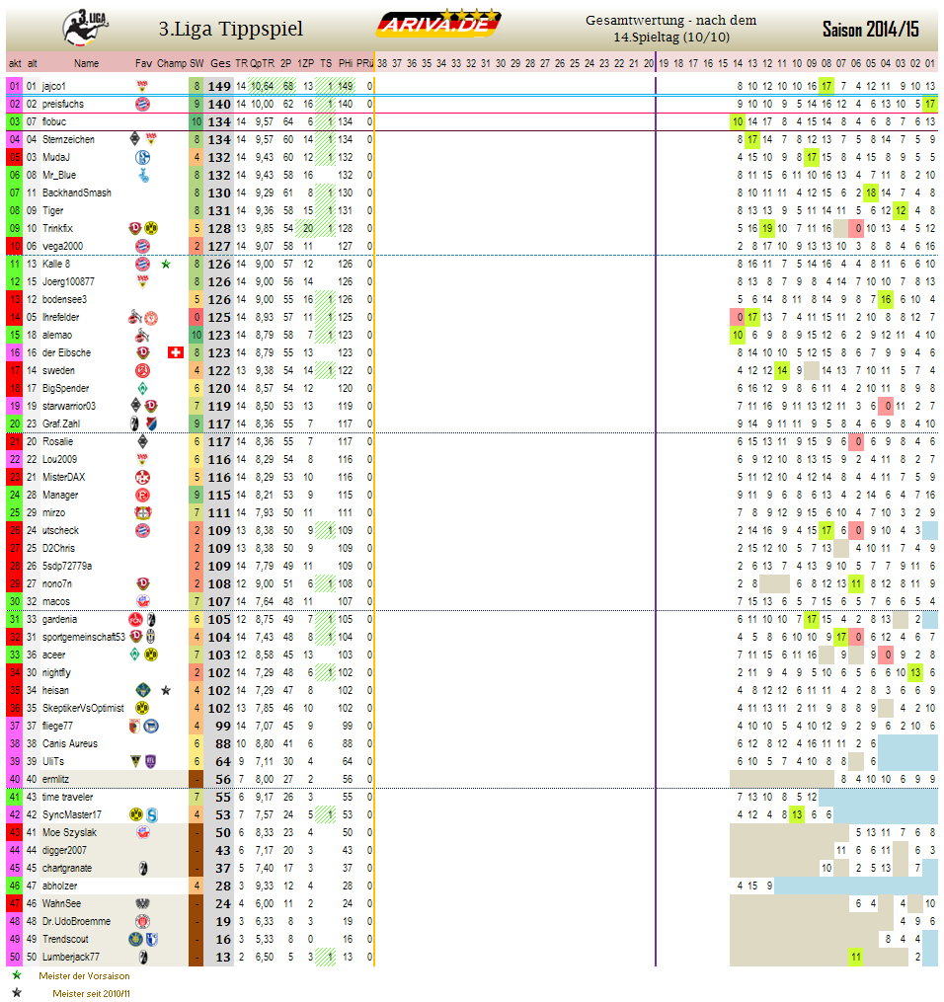This screenshot has width=944, height=1002.
Task: Click the Bayer Leverkusen crest in mirzo's row
Action: (142, 513)
